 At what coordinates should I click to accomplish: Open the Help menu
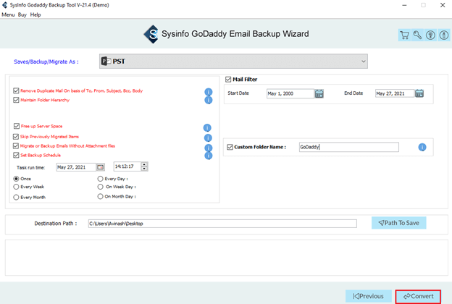coord(35,14)
